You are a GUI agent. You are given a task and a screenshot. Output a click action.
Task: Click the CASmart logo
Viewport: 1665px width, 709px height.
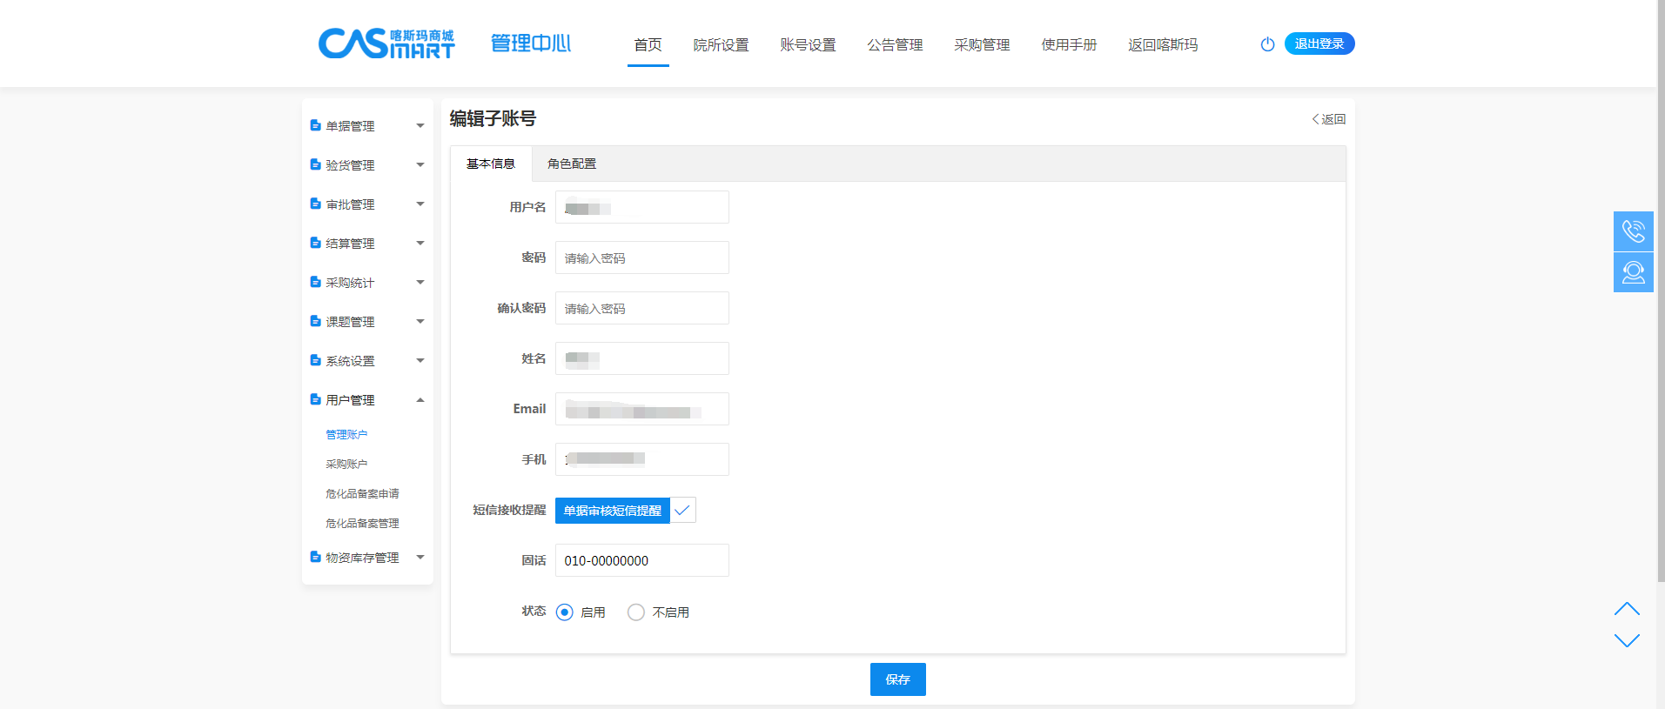point(386,43)
